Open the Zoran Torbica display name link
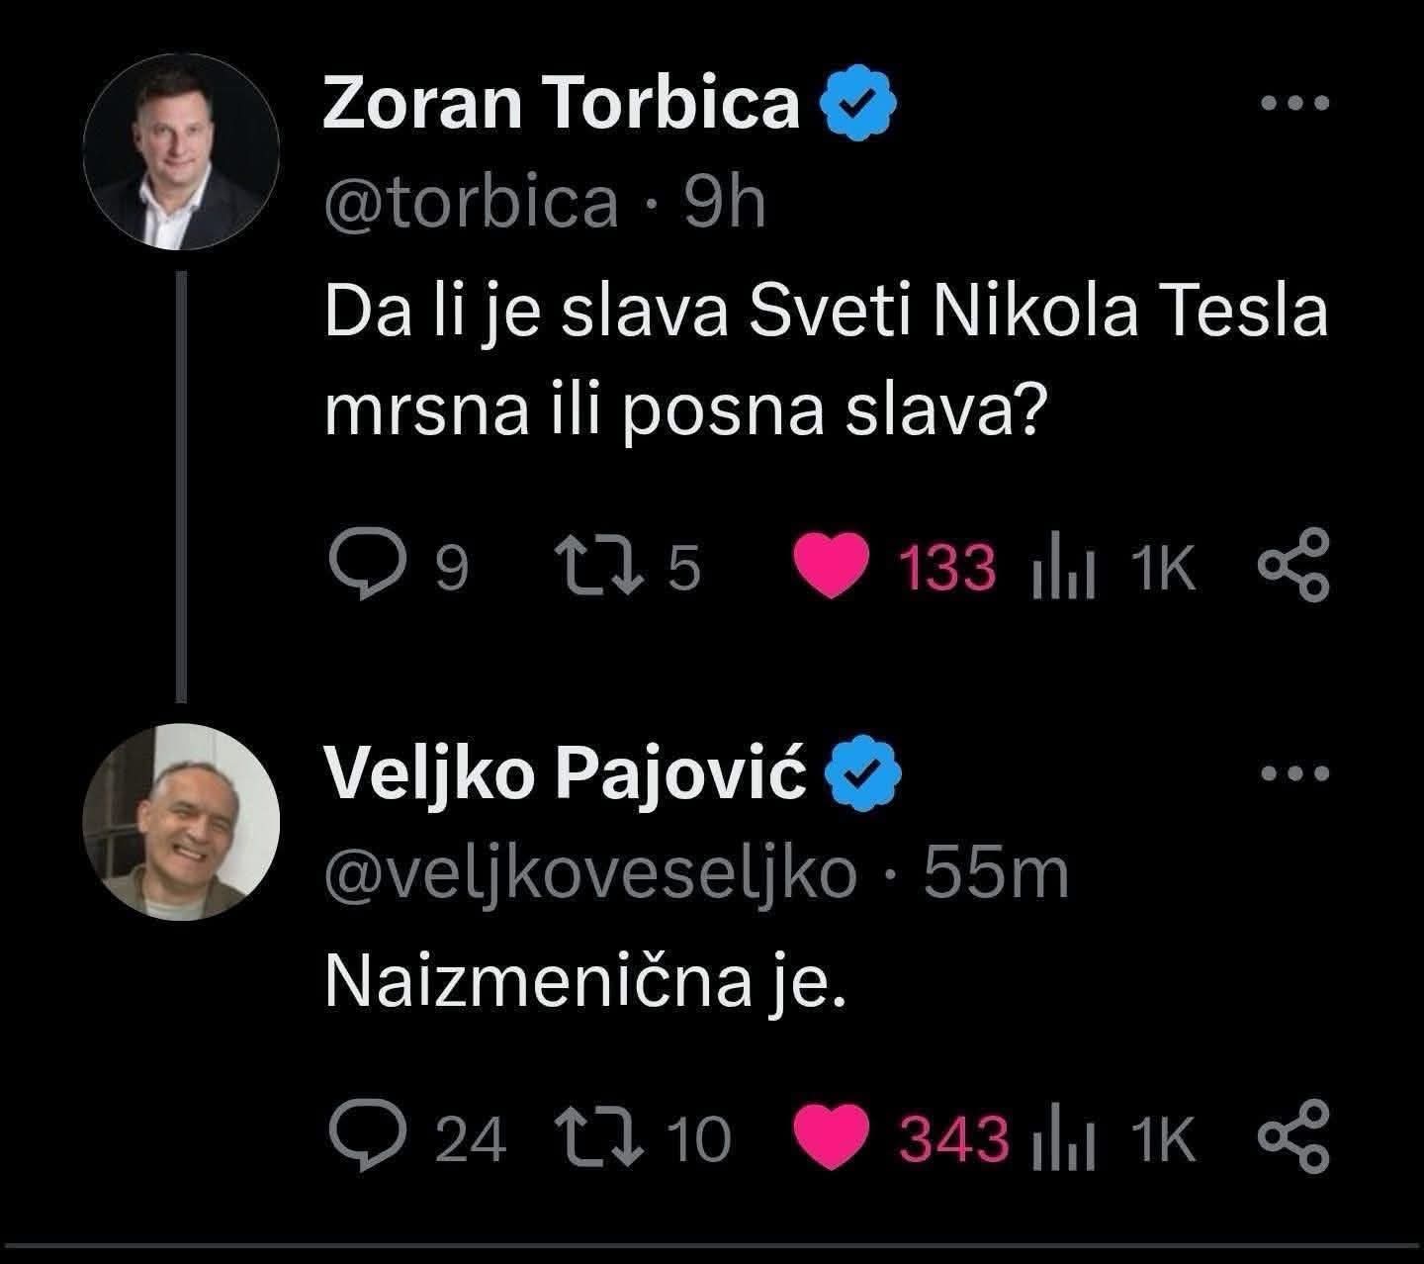This screenshot has height=1264, width=1424. click(561, 103)
